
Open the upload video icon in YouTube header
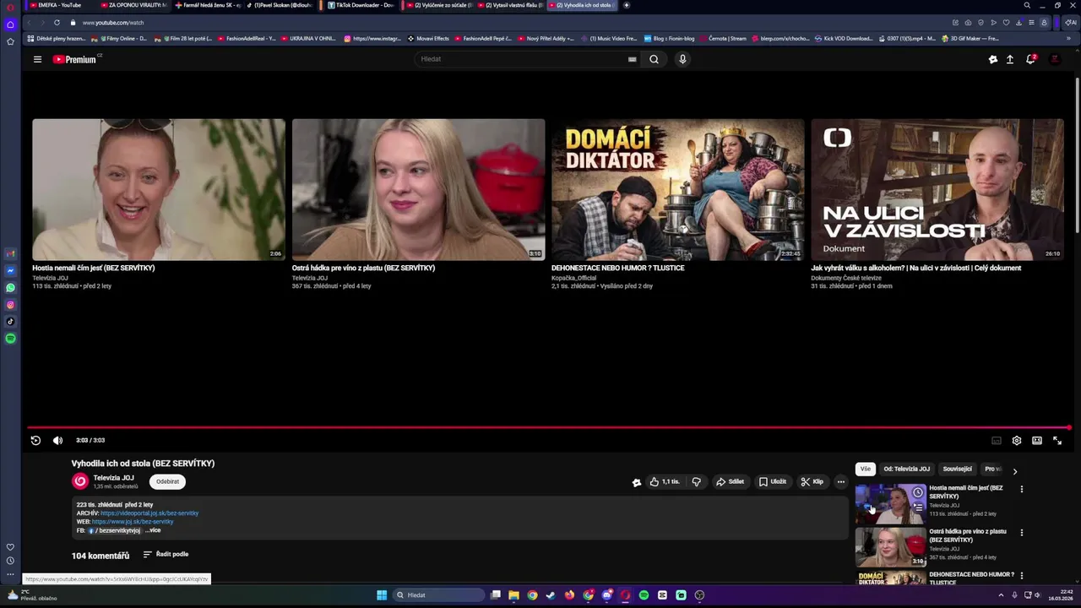tap(1009, 59)
